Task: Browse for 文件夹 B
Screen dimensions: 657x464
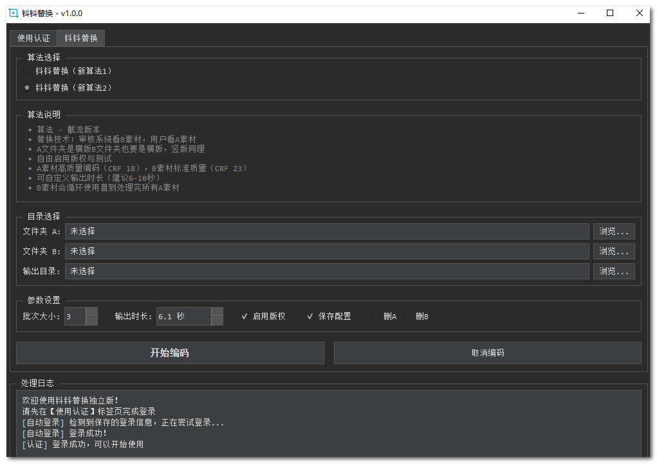Action: pyautogui.click(x=614, y=251)
